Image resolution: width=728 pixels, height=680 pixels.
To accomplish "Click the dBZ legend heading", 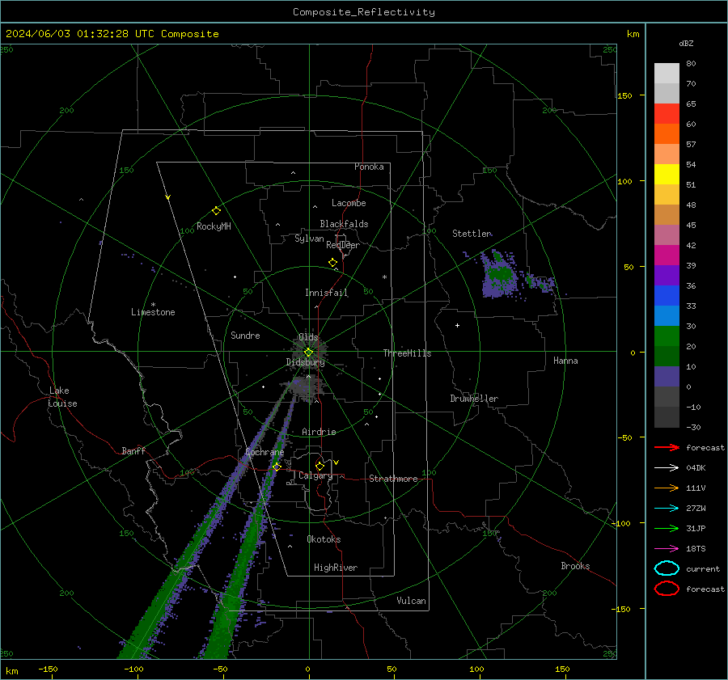I will (686, 43).
